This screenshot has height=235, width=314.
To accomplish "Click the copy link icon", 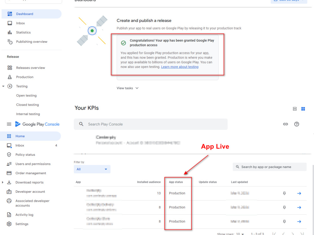I will click(285, 124).
